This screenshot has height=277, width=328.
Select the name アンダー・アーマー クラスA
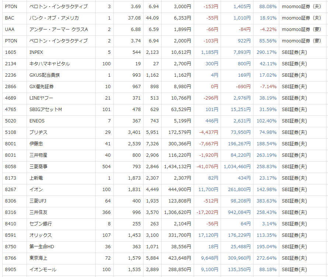59,30
